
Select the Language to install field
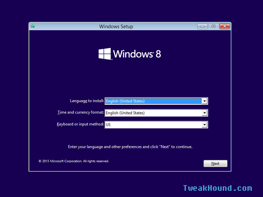coord(156,101)
